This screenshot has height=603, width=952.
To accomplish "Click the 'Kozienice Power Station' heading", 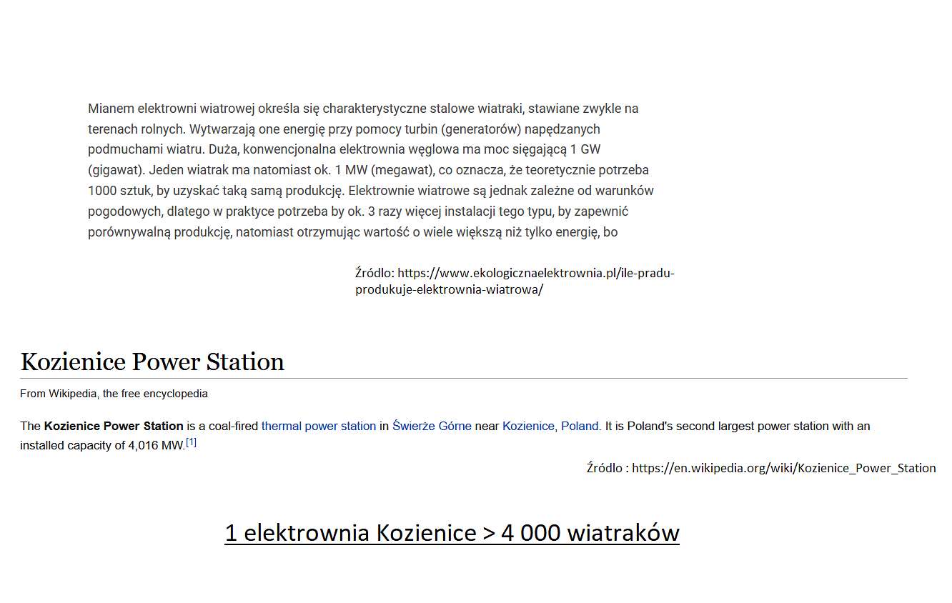I will click(152, 362).
